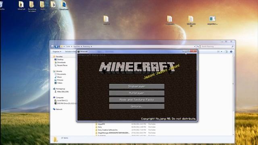
Task: Open DVD RW Drive (D:) entry
Action: click(65, 104)
